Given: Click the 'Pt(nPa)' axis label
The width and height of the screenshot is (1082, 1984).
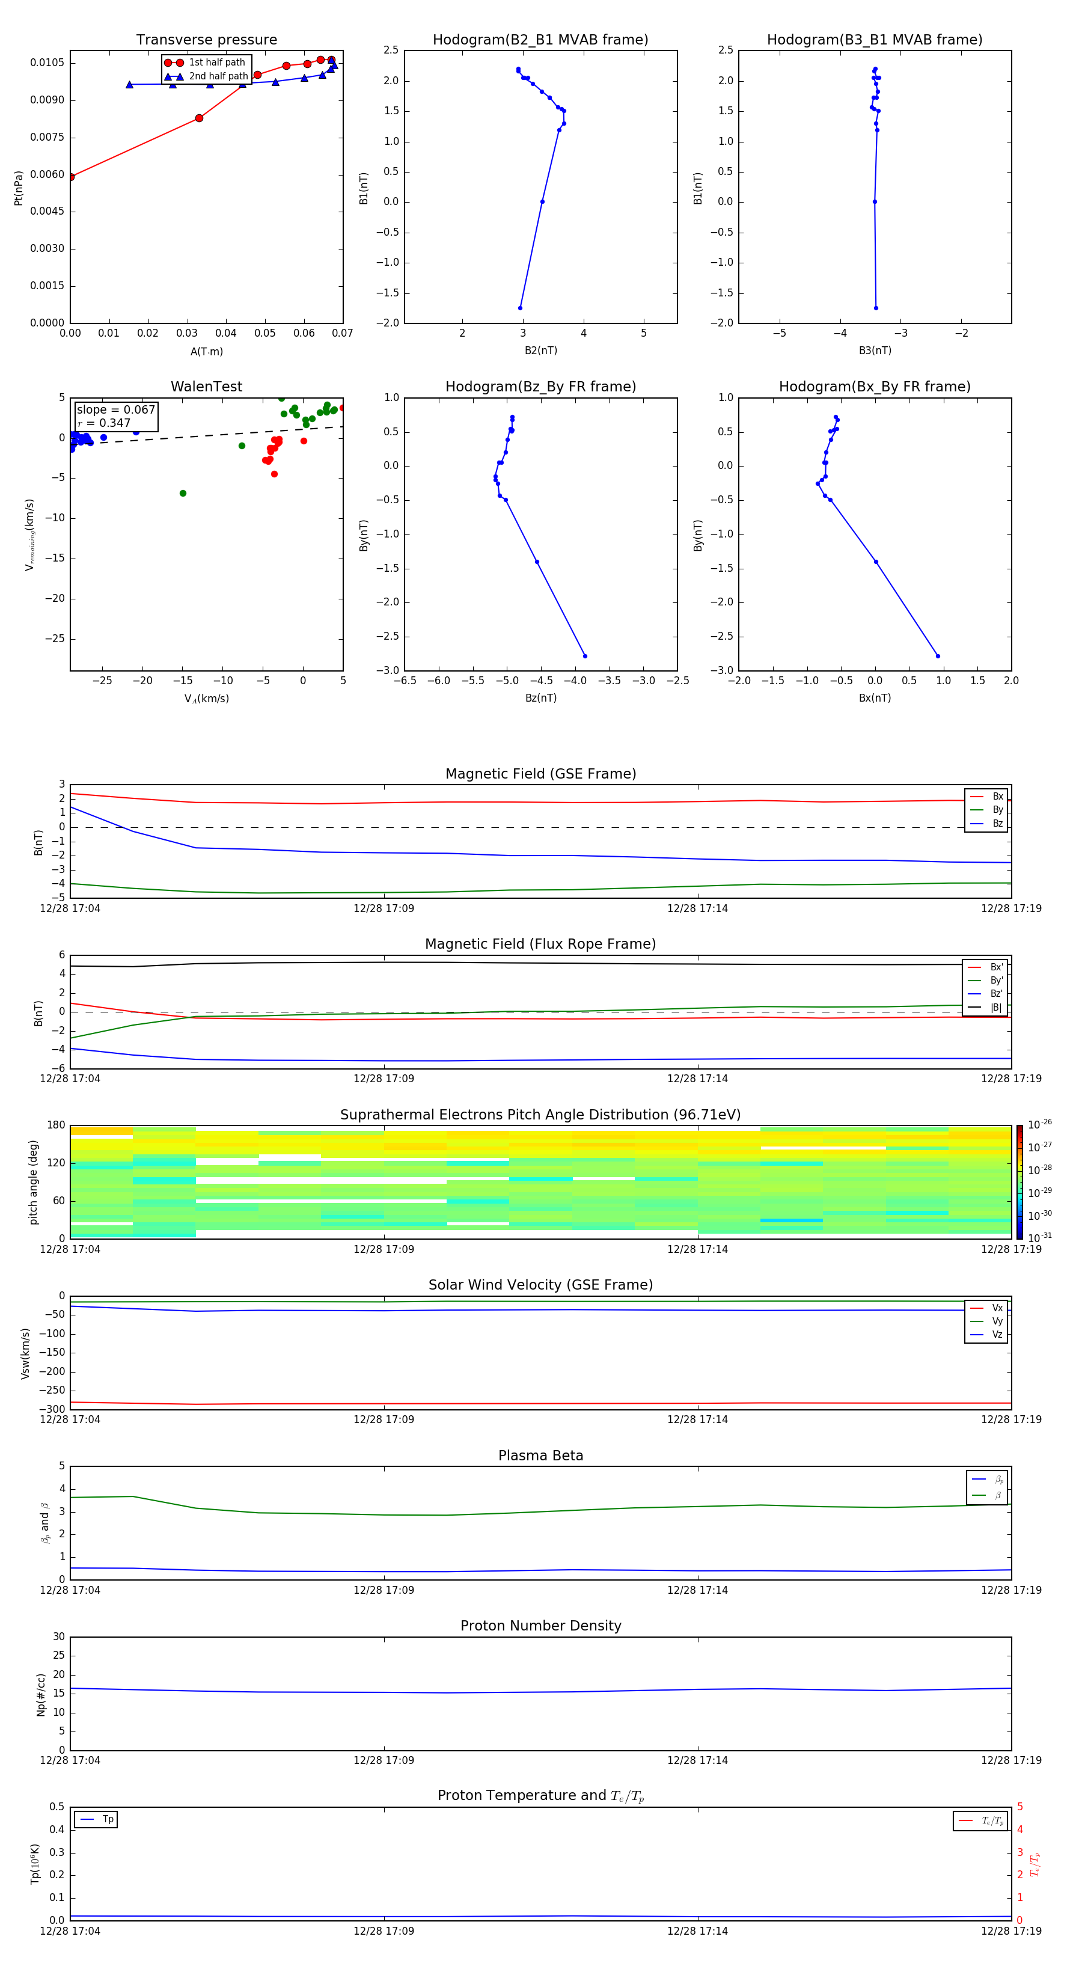Looking at the screenshot, I should coord(19,188).
